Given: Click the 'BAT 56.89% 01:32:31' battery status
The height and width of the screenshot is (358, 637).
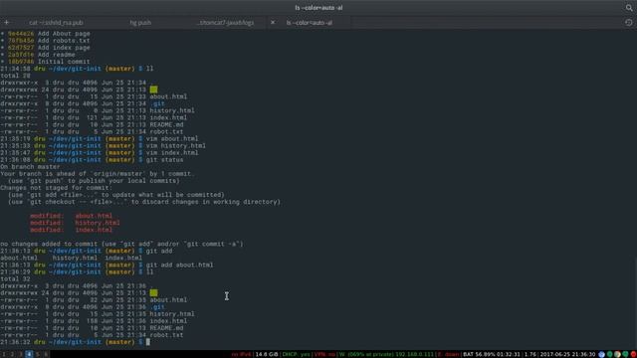Looking at the screenshot, I should coord(492,354).
